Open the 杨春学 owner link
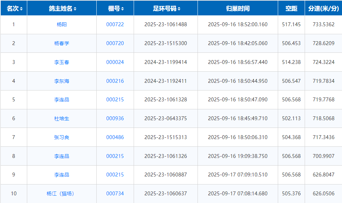The width and height of the screenshot is (342, 203). coord(62,43)
